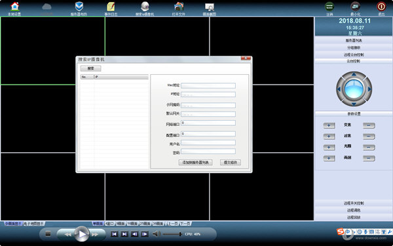Go to 下一页 next page
The height and width of the screenshot is (246, 393).
(185, 224)
